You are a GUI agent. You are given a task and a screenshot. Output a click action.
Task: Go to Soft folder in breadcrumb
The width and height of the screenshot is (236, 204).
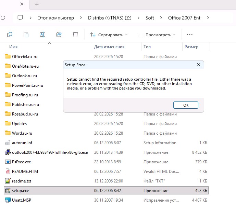coord(150,18)
